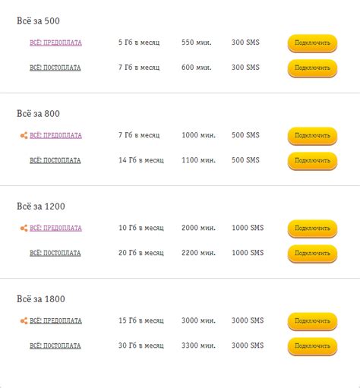
Task: Click share icon in Всё за 1800 section
Action: [24, 321]
